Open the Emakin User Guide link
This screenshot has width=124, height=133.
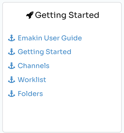click(50, 38)
